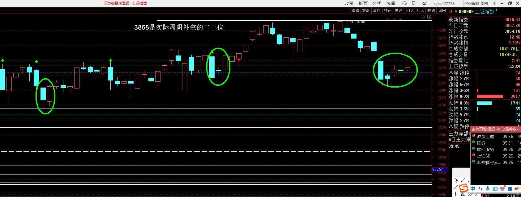The image size is (521, 197).
Task: Click the account name cfjkz427778
Action: (444, 3)
